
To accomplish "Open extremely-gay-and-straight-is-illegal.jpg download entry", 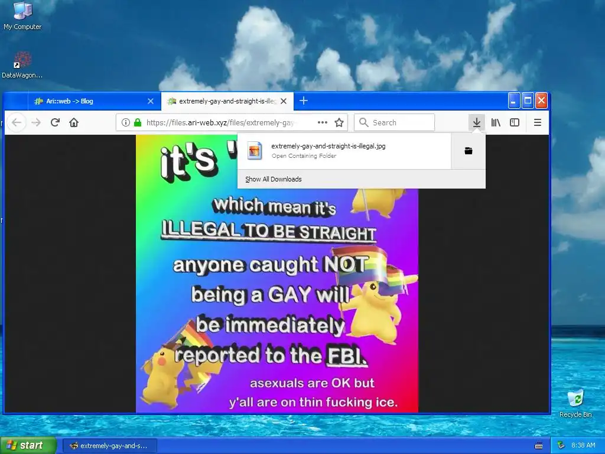I will (344, 151).
